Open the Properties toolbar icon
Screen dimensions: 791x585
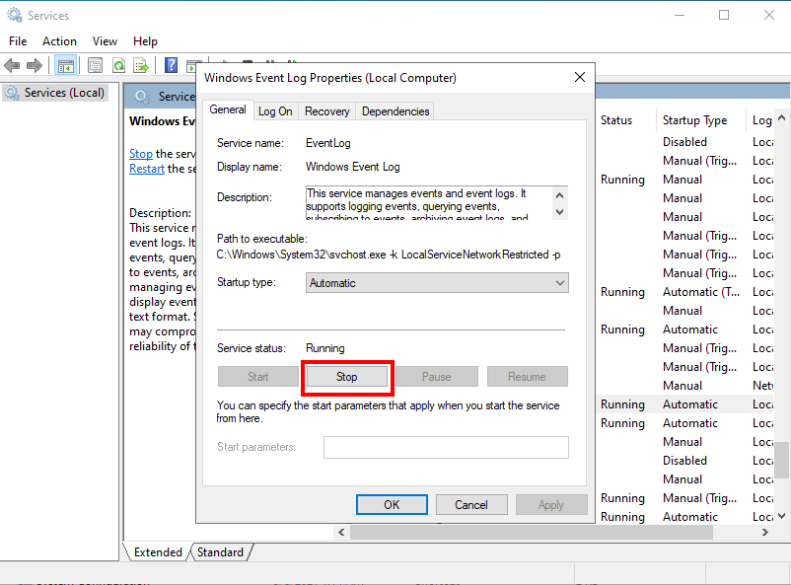click(95, 66)
